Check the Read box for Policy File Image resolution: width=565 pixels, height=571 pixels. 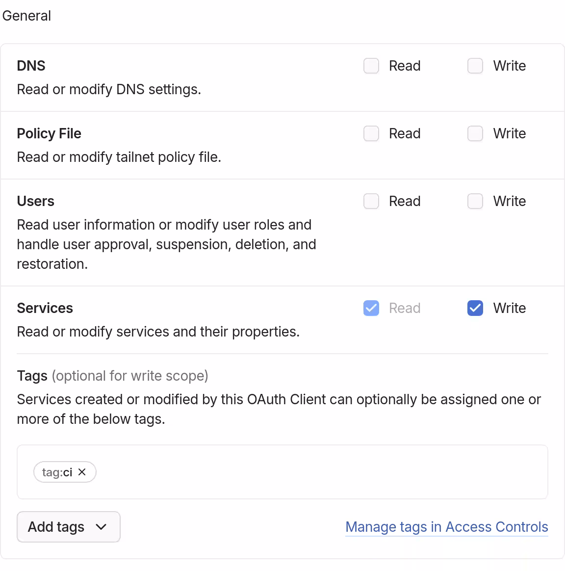(371, 133)
